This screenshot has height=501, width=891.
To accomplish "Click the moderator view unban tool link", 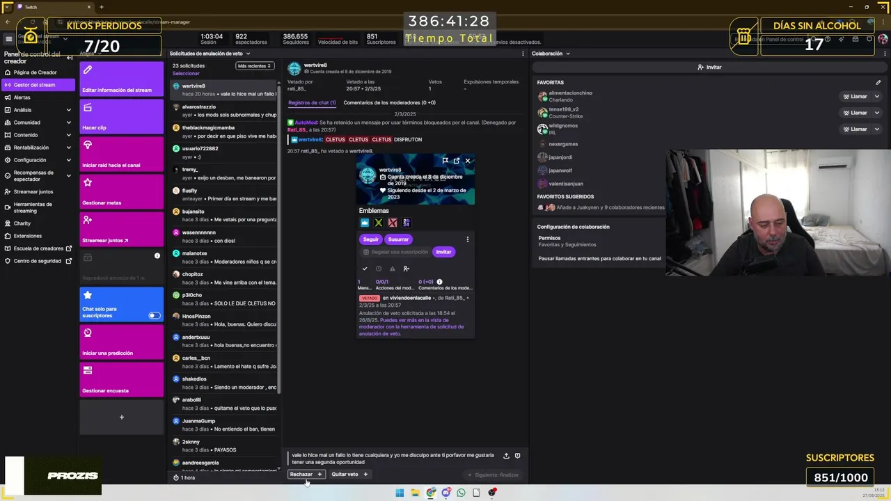I will (x=411, y=326).
